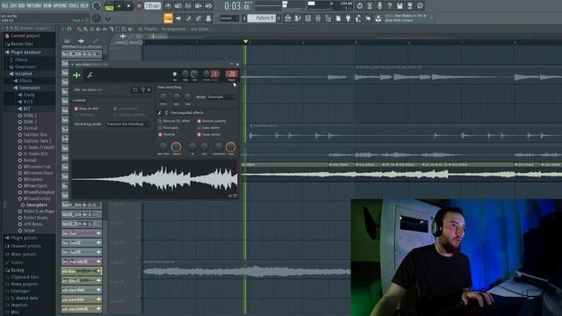Click the red record button
This screenshot has height=316, width=562.
(139, 6)
